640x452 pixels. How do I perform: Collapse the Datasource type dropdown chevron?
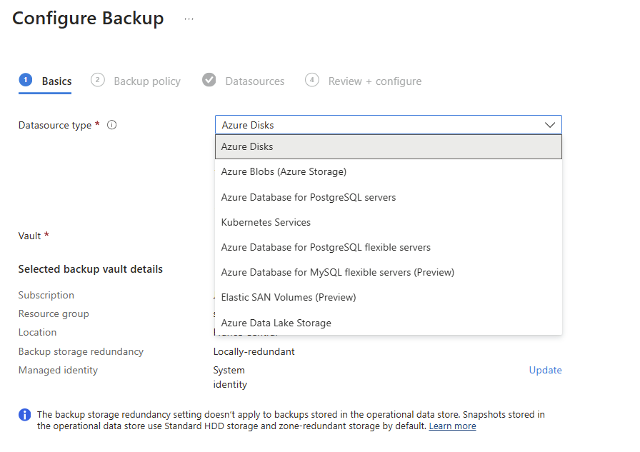coord(550,125)
